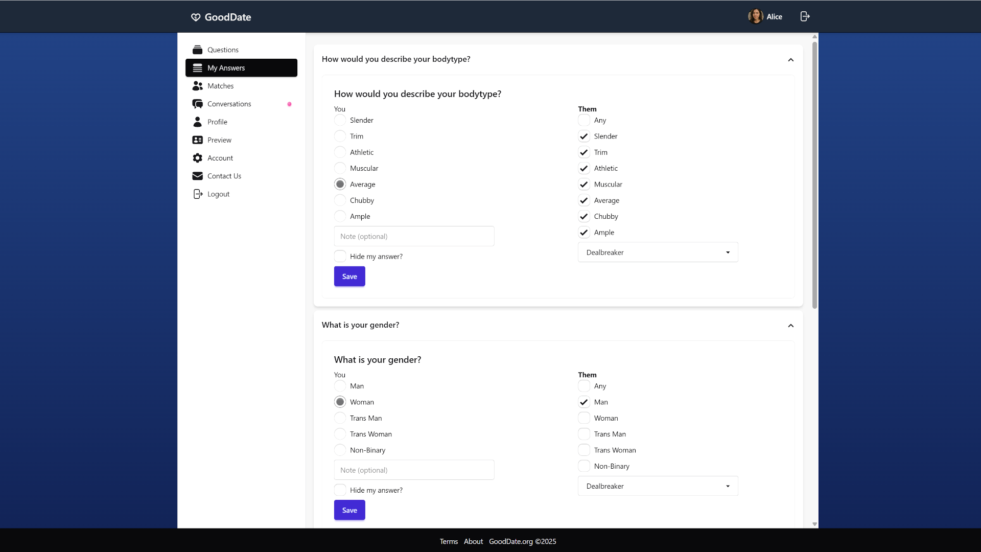This screenshot has height=552, width=981.
Task: Click the Profile person icon
Action: click(x=198, y=122)
